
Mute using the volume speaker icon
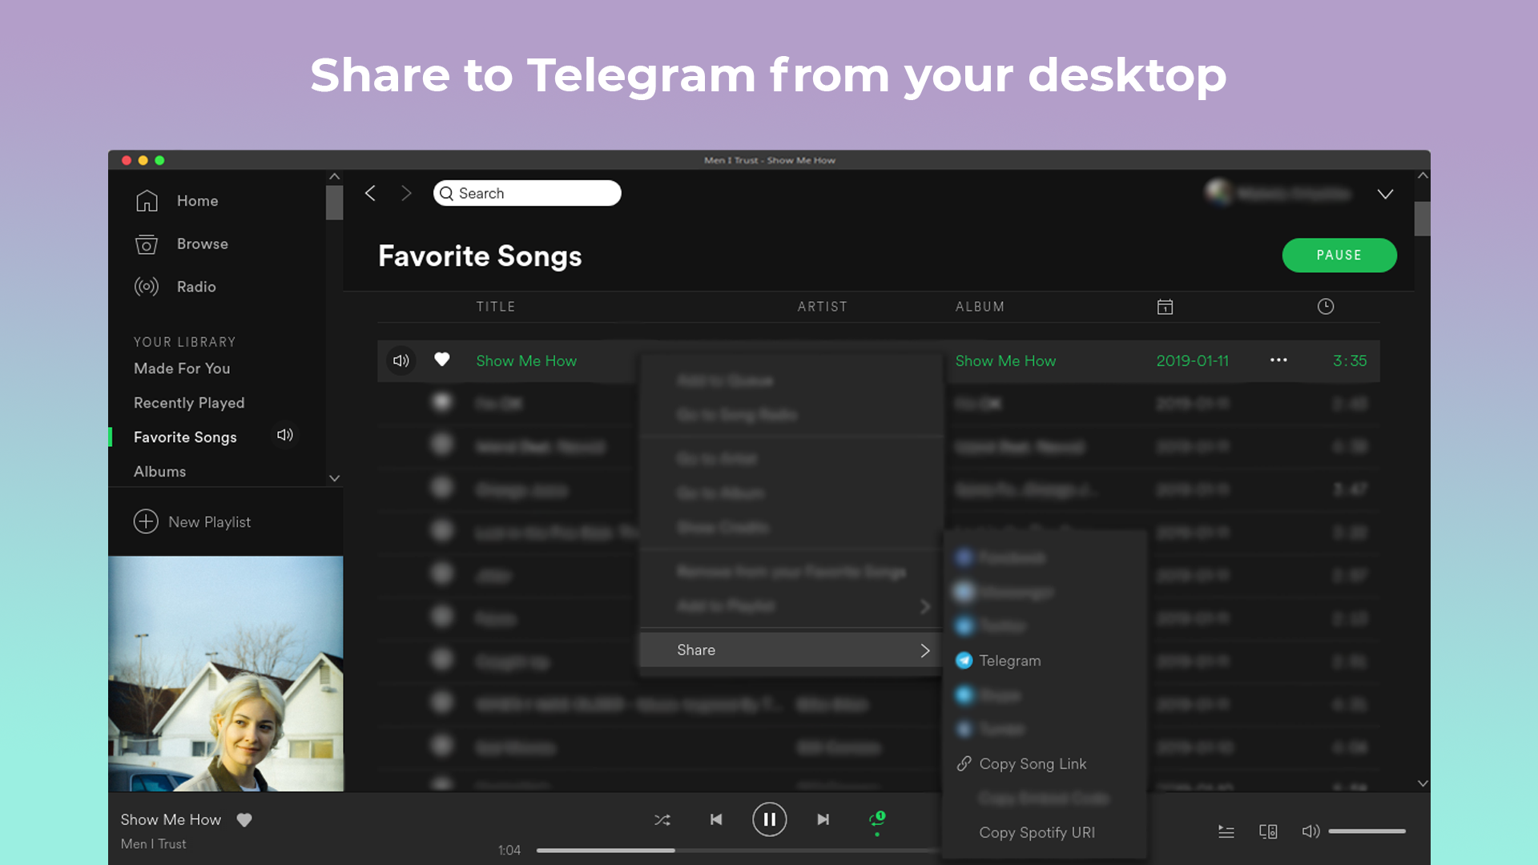pyautogui.click(x=1311, y=831)
